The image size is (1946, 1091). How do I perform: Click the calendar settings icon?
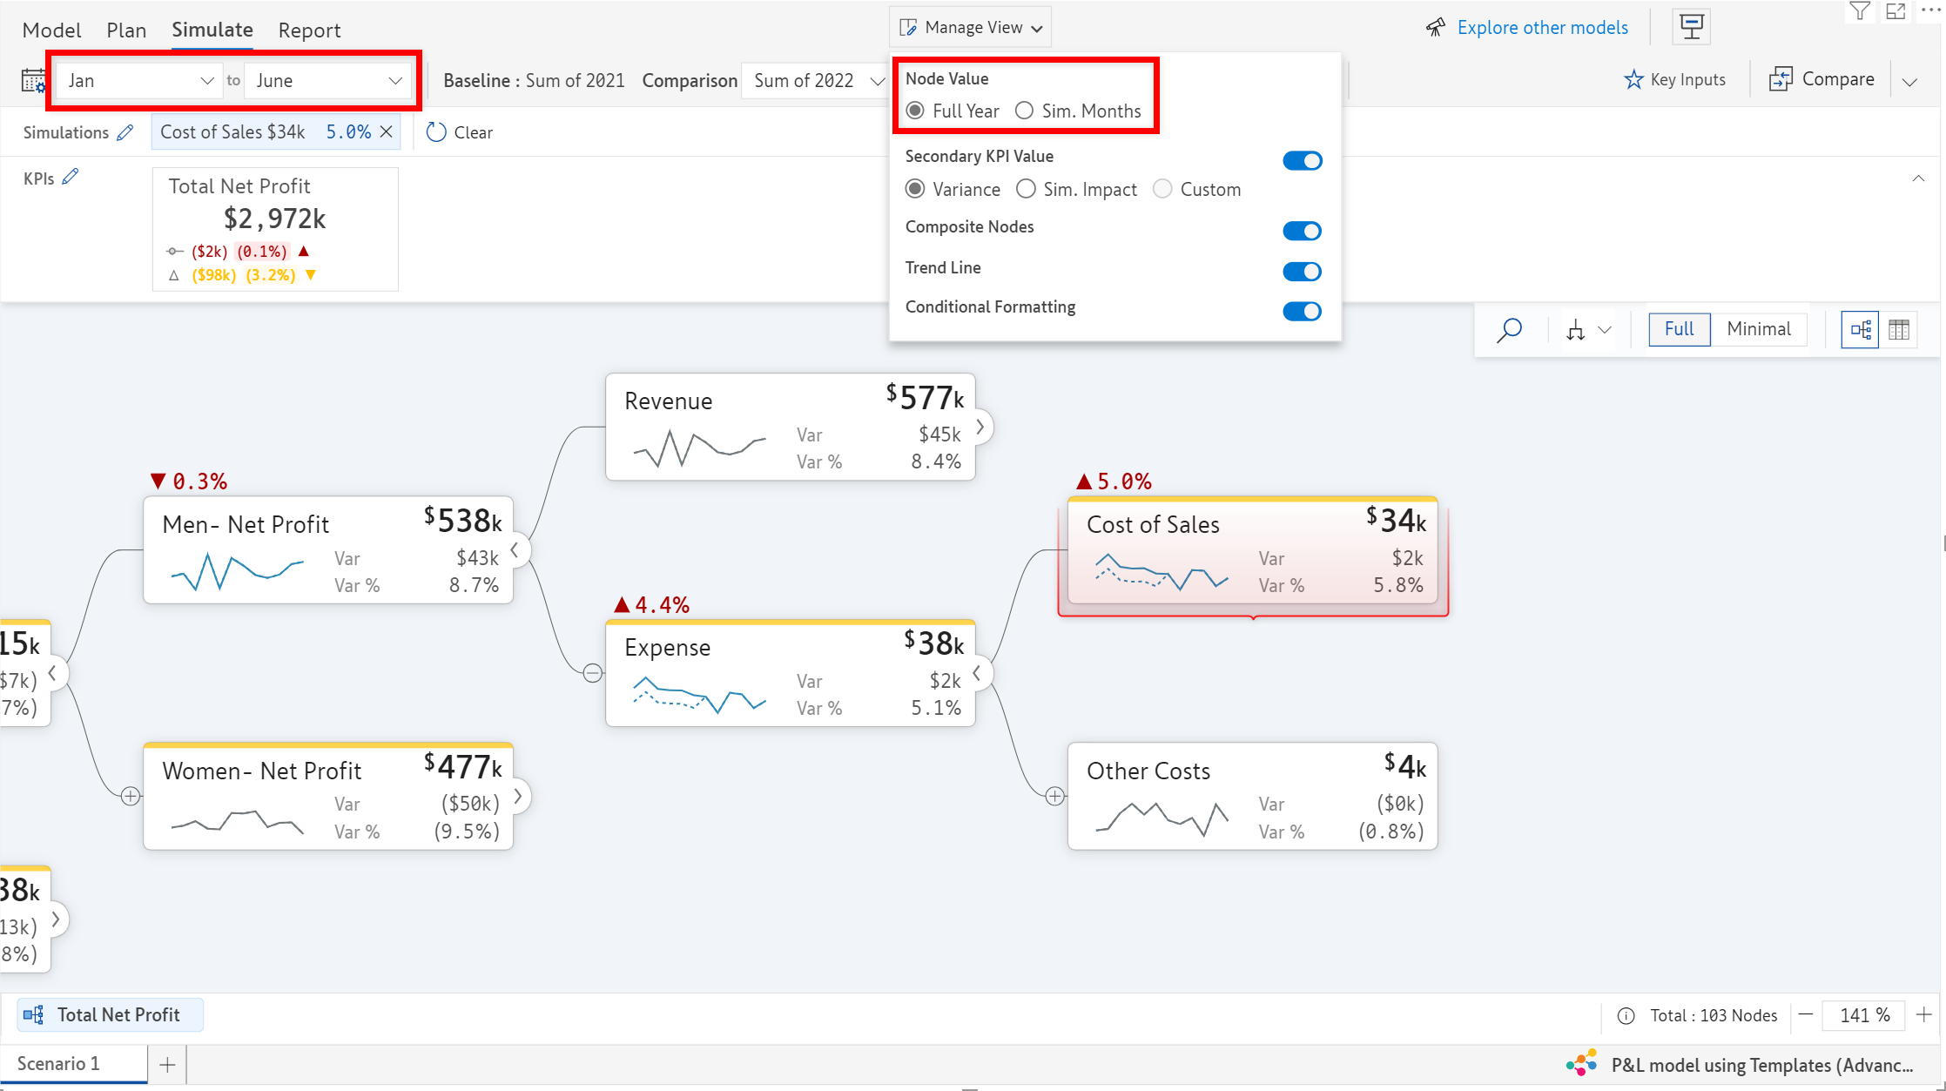coord(33,81)
